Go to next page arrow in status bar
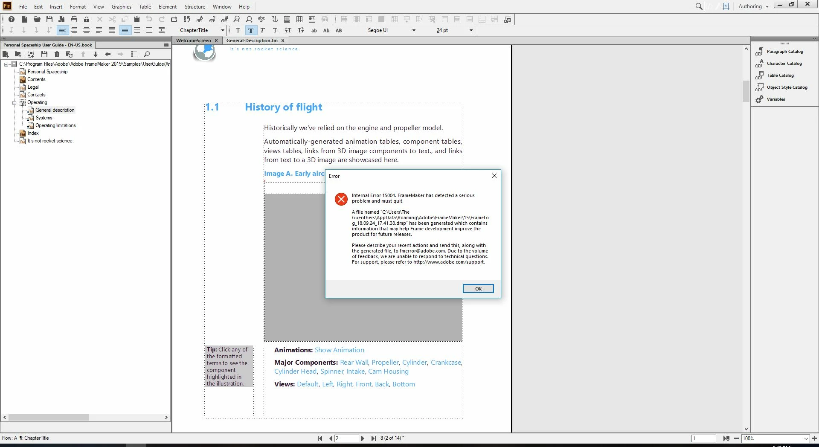 tap(363, 438)
